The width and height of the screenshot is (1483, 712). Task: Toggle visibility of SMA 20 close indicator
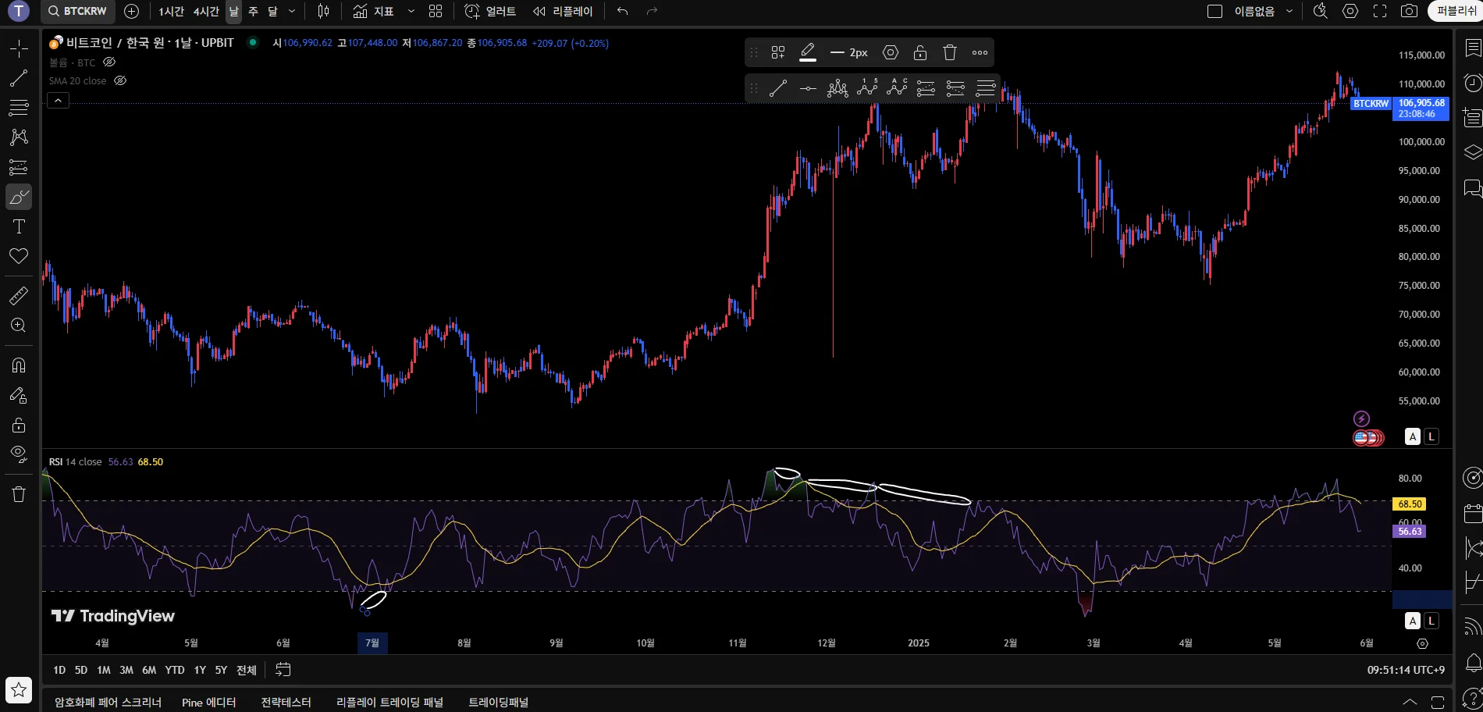click(x=120, y=80)
